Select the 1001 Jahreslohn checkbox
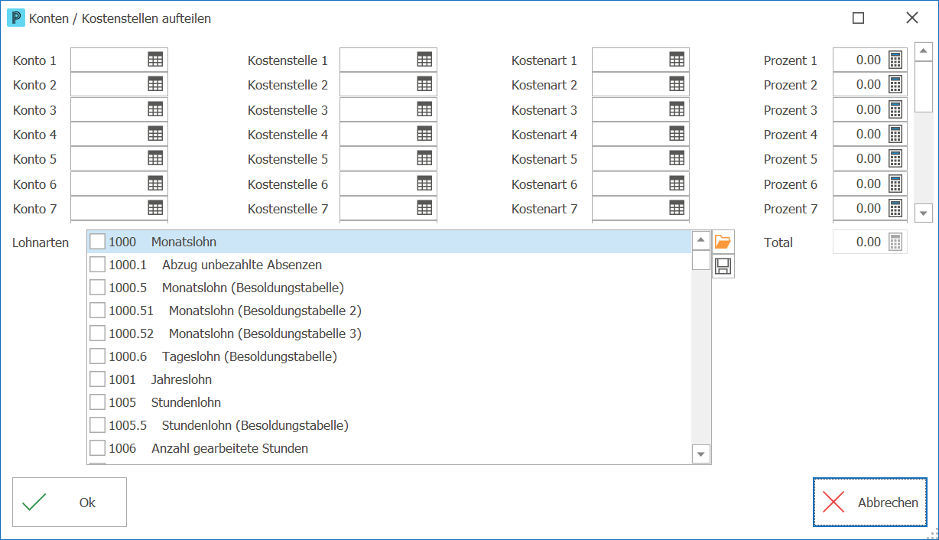939x540 pixels. click(97, 379)
